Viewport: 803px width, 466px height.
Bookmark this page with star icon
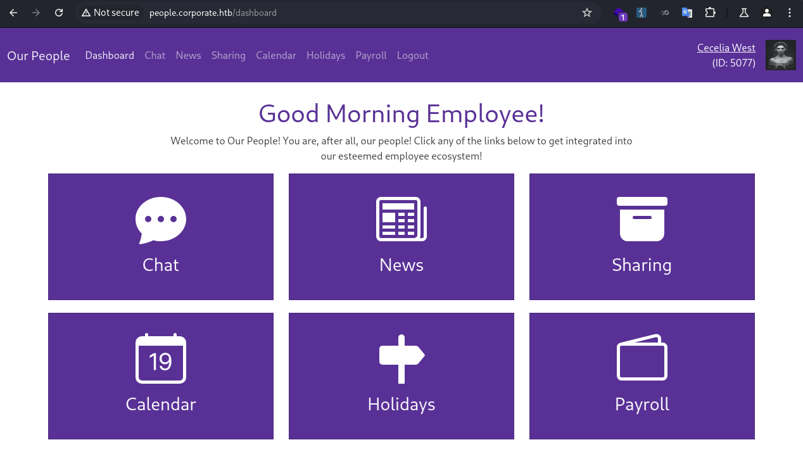coord(587,13)
